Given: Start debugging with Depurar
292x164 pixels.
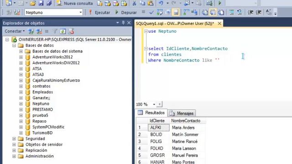Looking at the screenshot, I should click(x=126, y=12).
